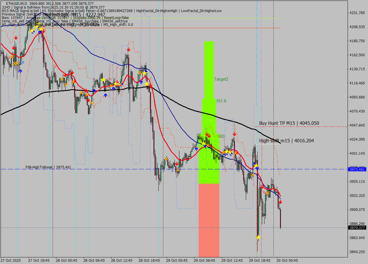Screen dimensions: 368x264
Task: Click the High-shift m15 4016.204 label
Action: [286, 141]
